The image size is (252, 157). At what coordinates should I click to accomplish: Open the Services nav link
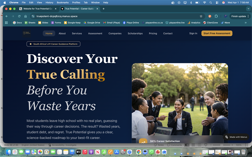(77, 34)
